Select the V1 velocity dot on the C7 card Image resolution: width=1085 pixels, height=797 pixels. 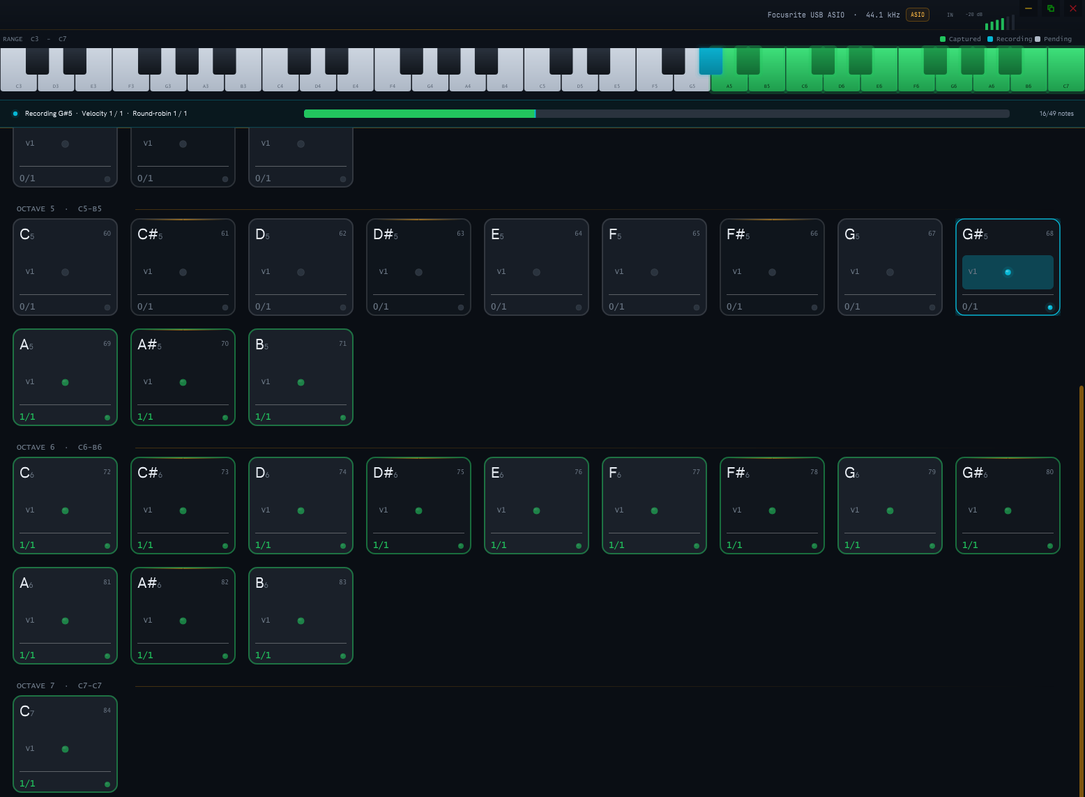click(x=65, y=749)
